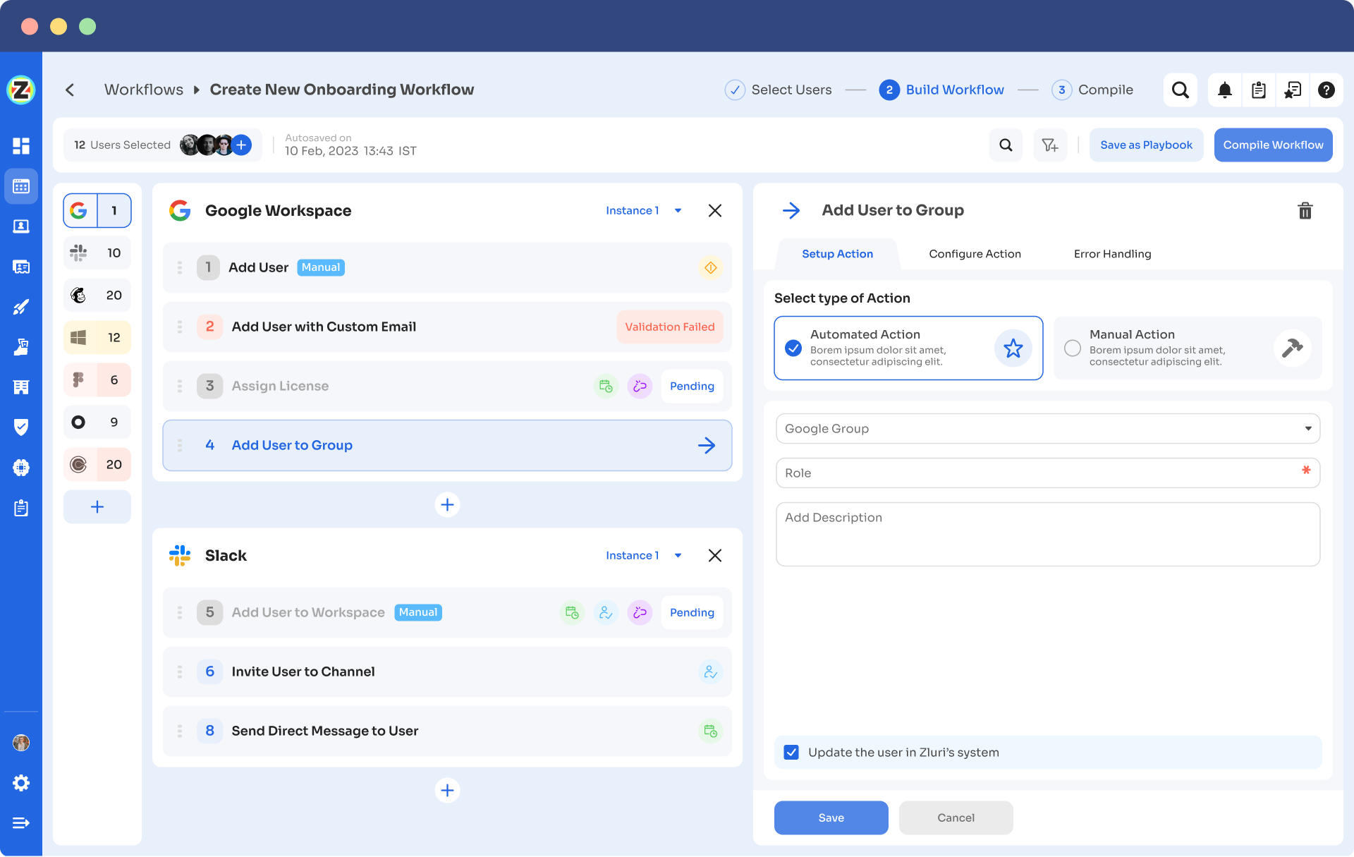The width and height of the screenshot is (1354, 857).
Task: Click the notification bell icon
Action: [x=1225, y=89]
